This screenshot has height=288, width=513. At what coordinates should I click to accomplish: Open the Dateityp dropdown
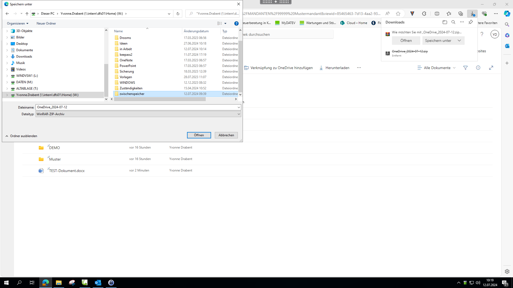tap(239, 114)
